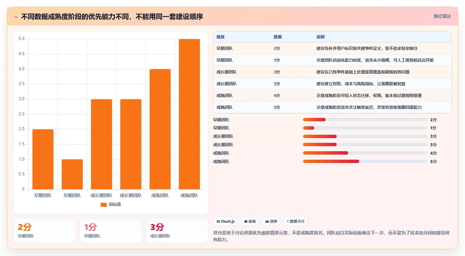
Task: Open the pink 1分 早期团队 data card
Action: click(x=111, y=230)
